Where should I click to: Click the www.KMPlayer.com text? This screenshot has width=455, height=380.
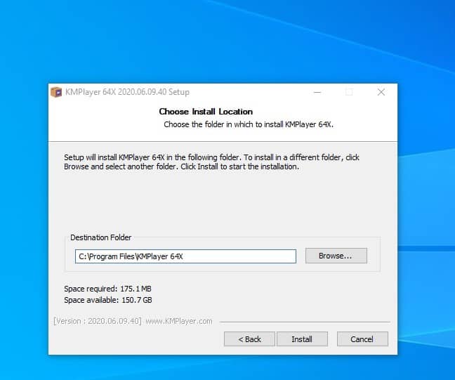click(179, 321)
